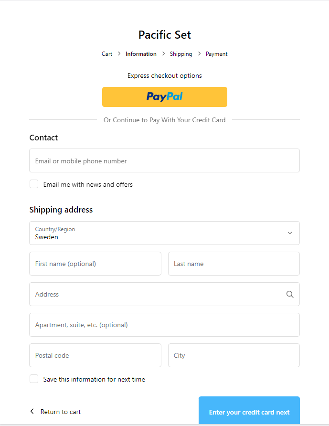Open the Country/Region dropdown showing Sweden
The image size is (329, 426).
(x=158, y=233)
